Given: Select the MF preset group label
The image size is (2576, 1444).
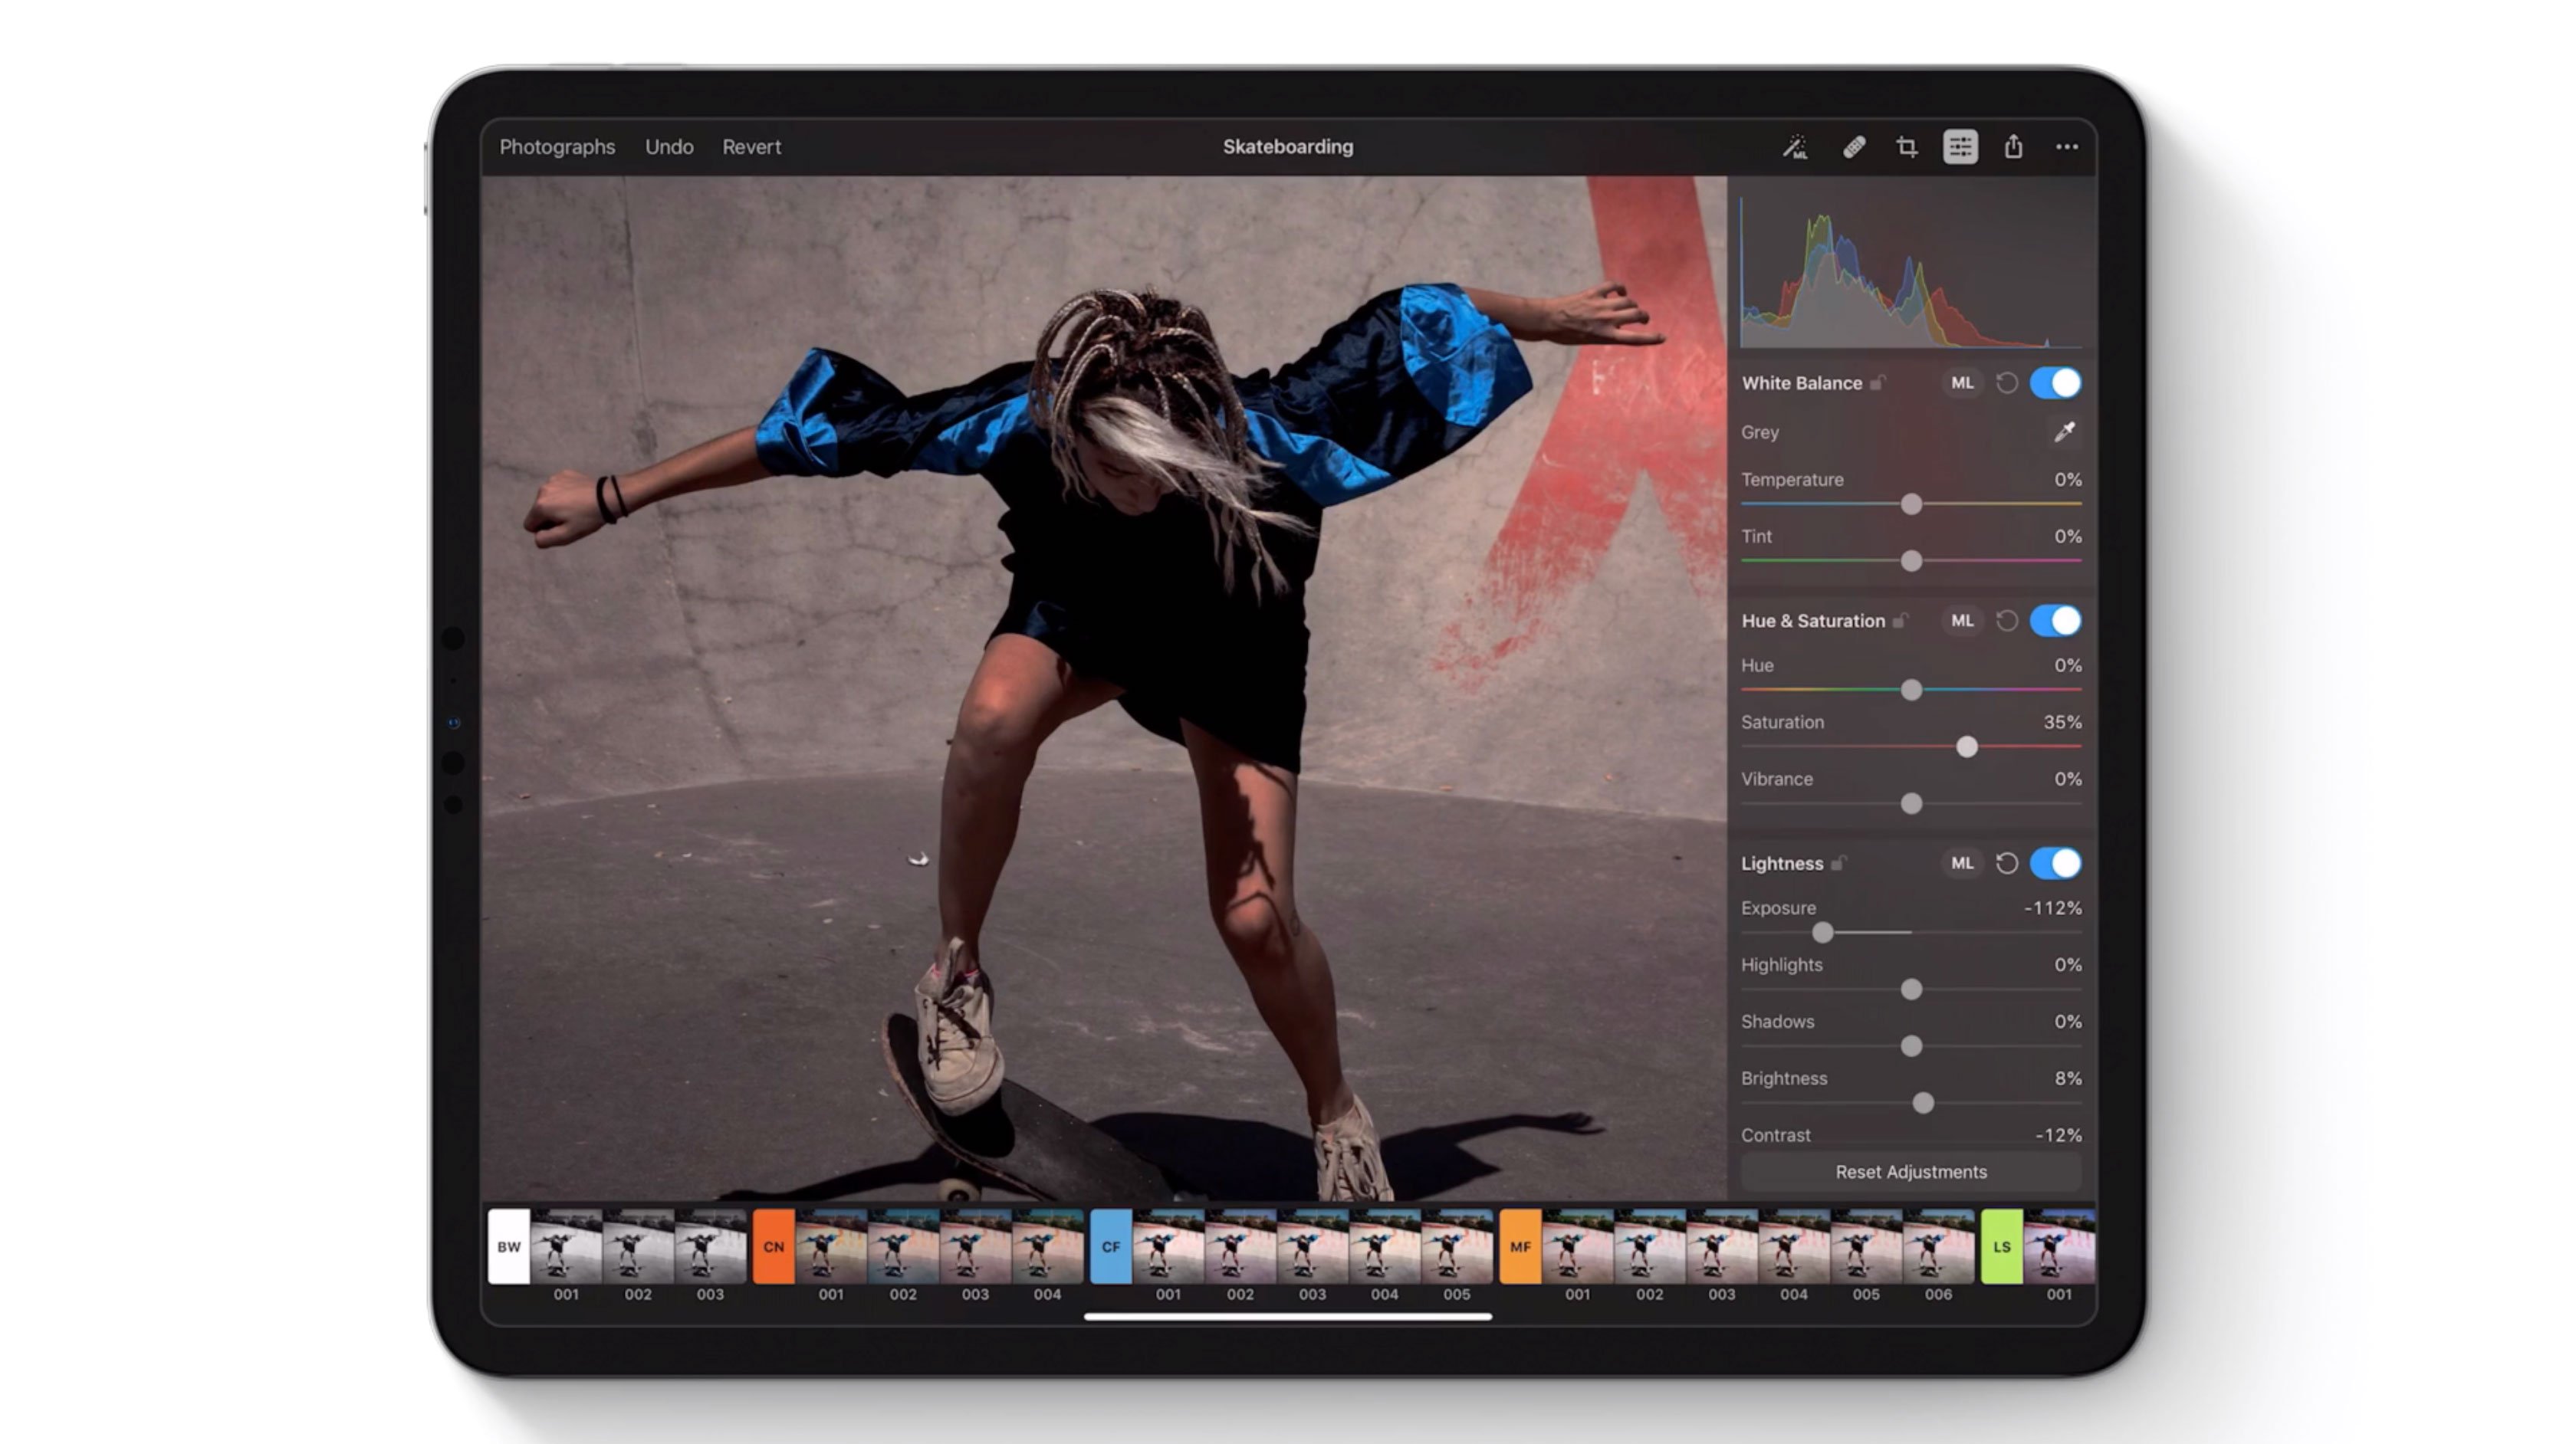Looking at the screenshot, I should point(1520,1247).
